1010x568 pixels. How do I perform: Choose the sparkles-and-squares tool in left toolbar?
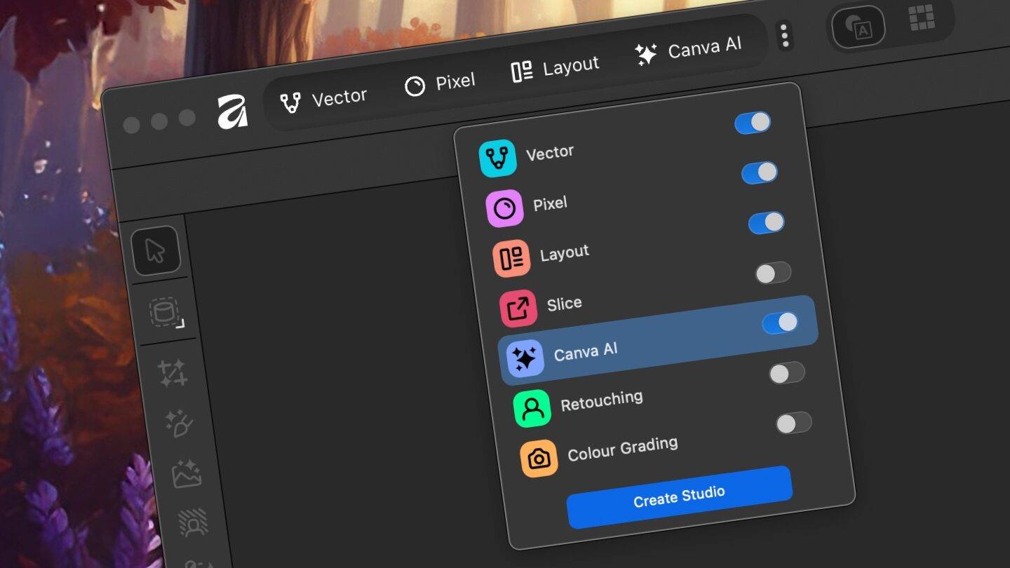[173, 372]
